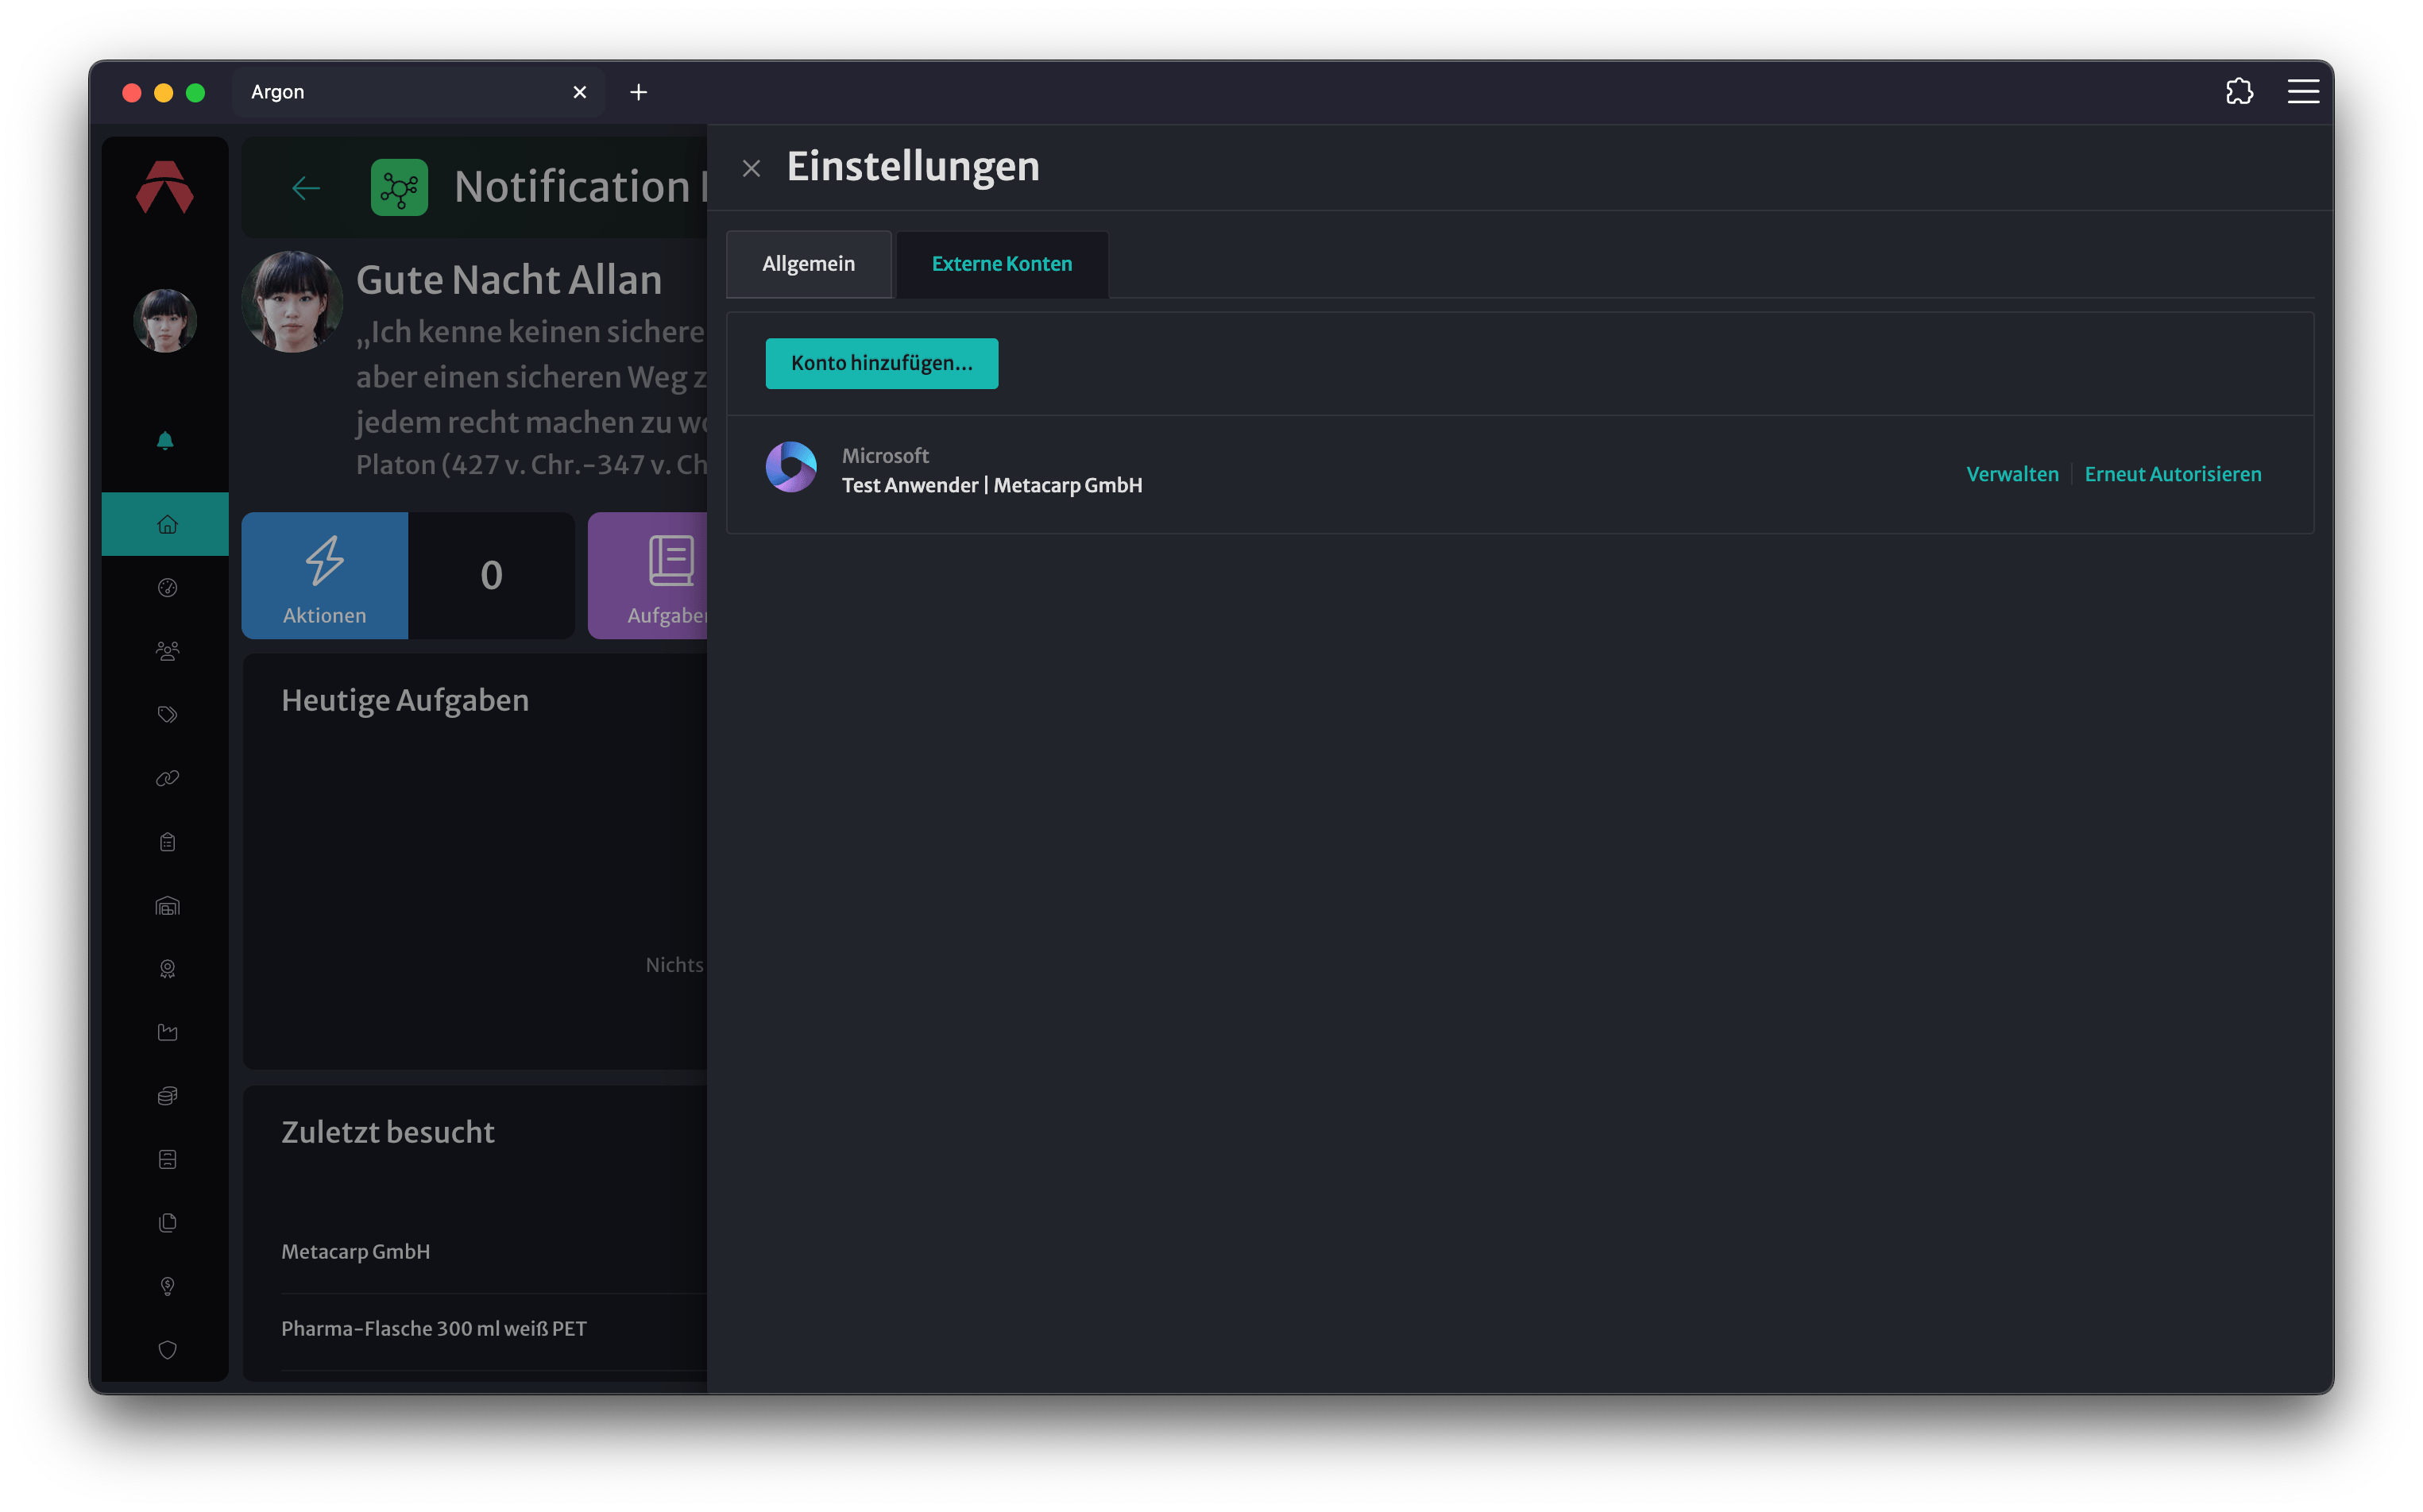This screenshot has height=1512, width=2423.
Task: Click the green Notification hub icon
Action: (x=399, y=187)
